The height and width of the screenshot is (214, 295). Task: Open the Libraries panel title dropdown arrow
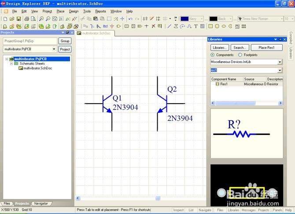pos(276,39)
